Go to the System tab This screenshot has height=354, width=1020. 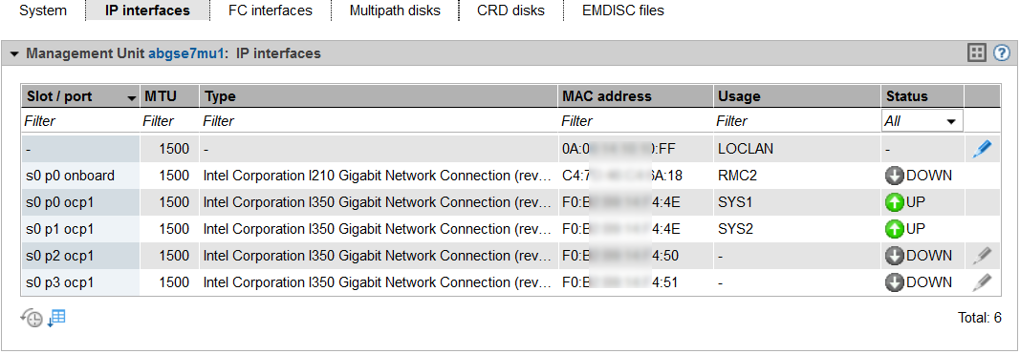(x=43, y=11)
